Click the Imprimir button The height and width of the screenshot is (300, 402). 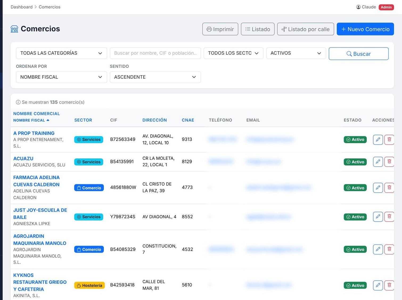(220, 29)
